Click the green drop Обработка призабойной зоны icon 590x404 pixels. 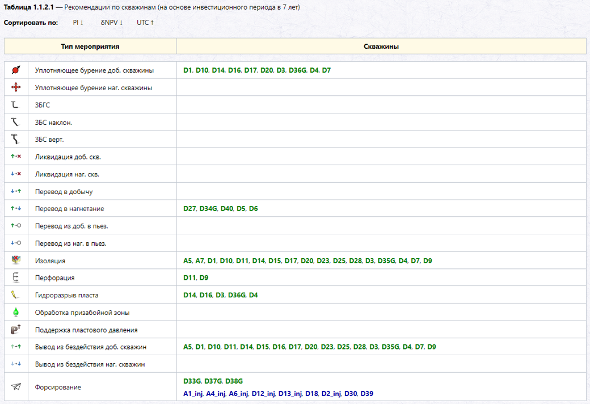(16, 312)
